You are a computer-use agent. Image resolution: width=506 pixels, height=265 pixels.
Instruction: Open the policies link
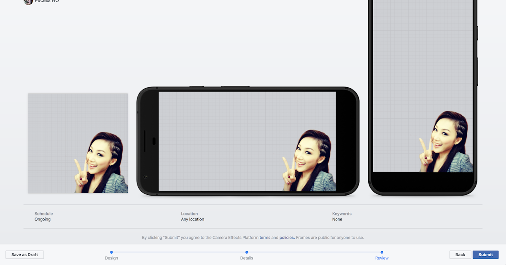[287, 237]
